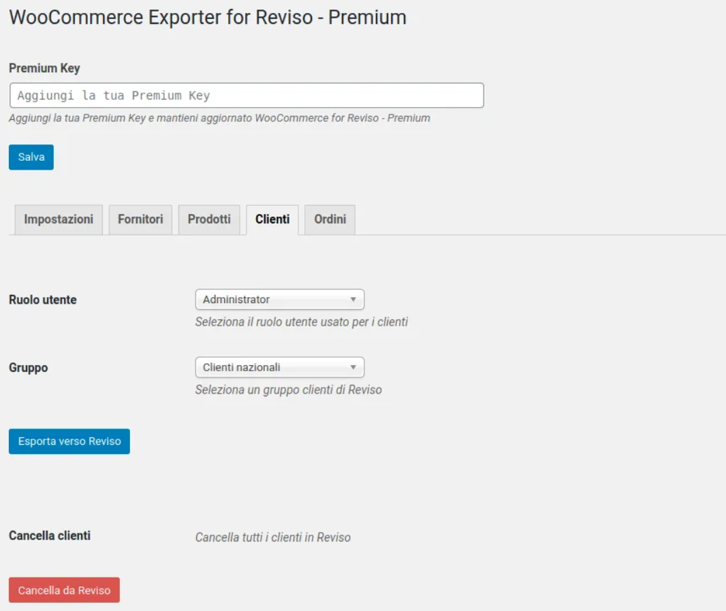Viewport: 726px width, 611px height.
Task: Select the Clienti tab
Action: [x=272, y=219]
